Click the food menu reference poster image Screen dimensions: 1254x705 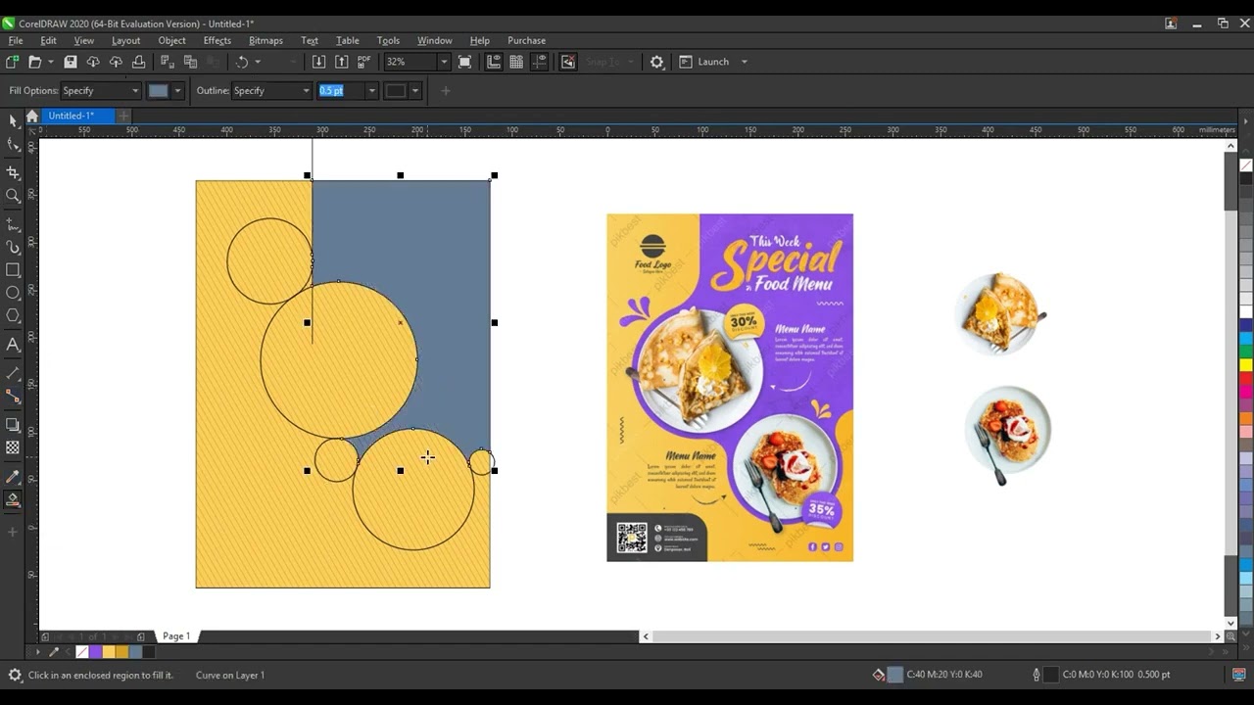click(730, 388)
